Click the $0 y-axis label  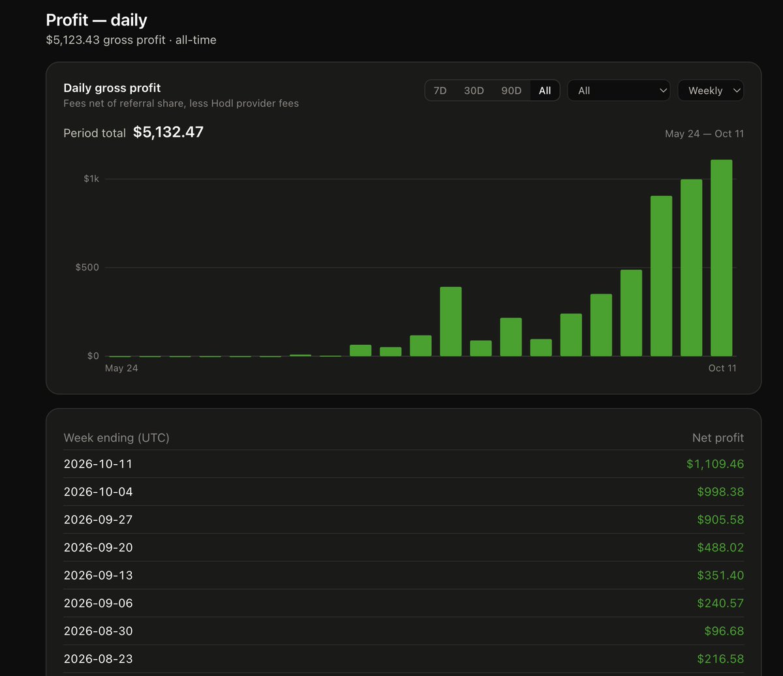[93, 356]
